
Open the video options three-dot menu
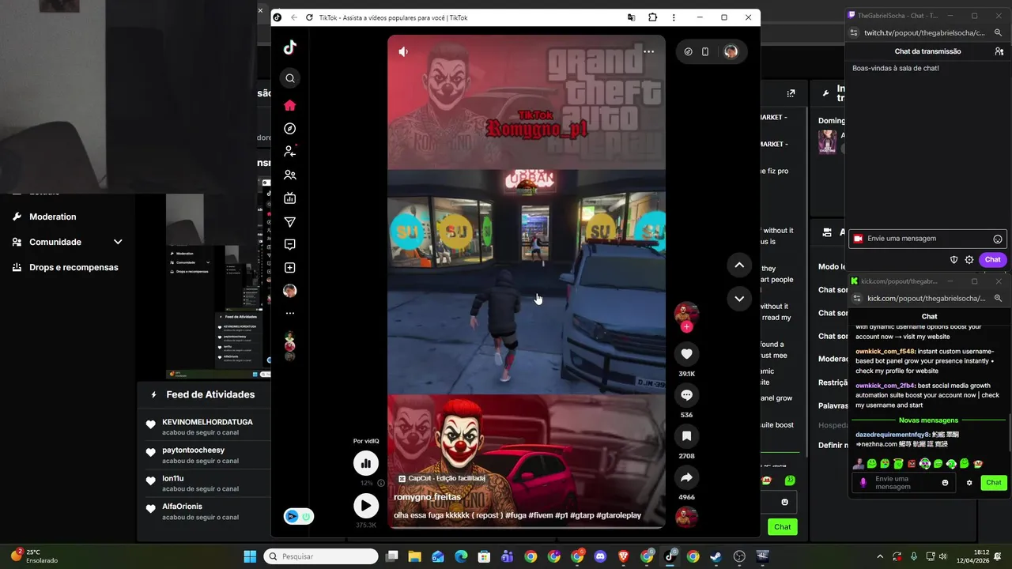point(648,51)
